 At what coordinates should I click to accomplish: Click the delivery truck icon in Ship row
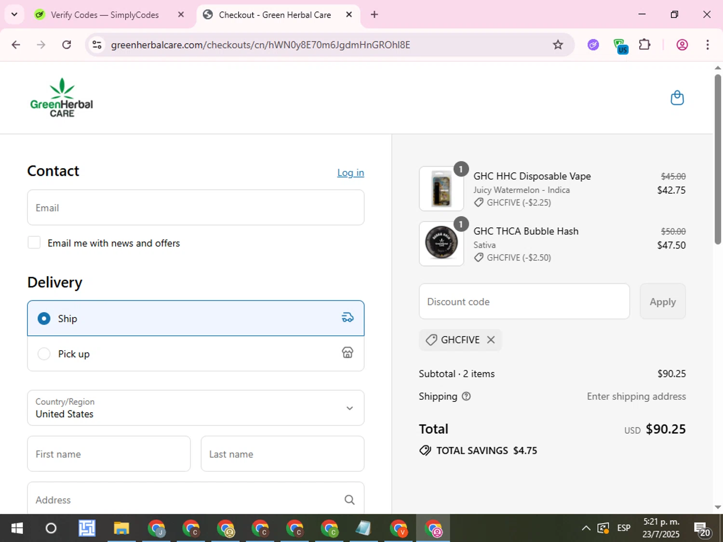point(348,317)
